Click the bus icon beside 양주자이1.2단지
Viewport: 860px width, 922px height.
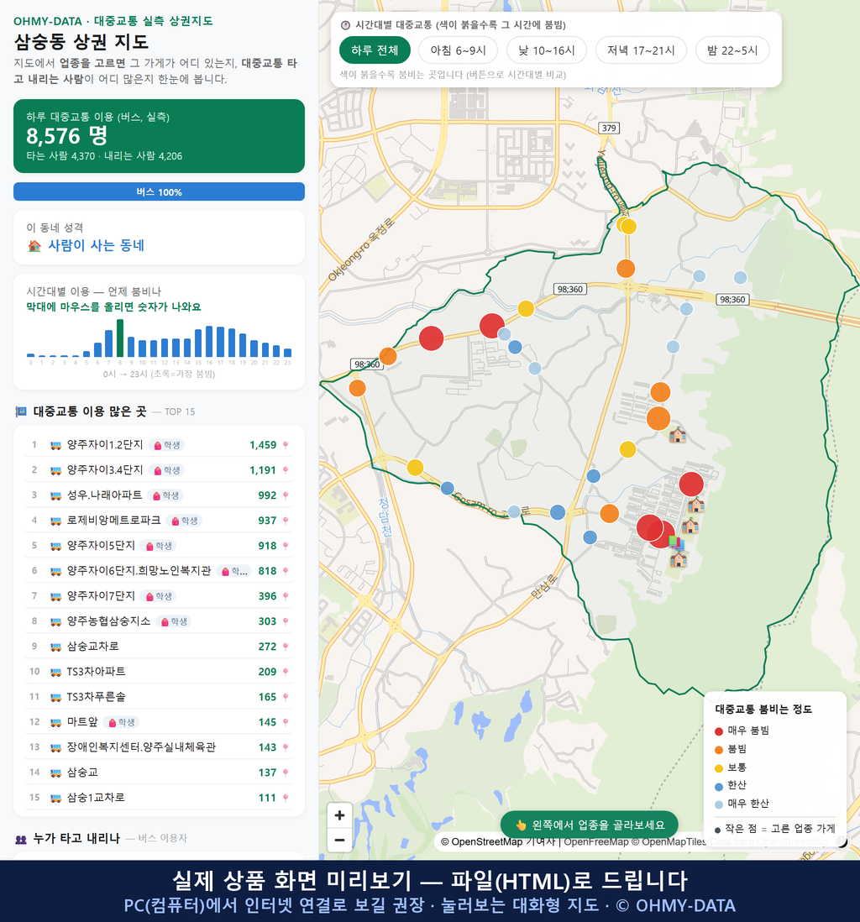(56, 445)
